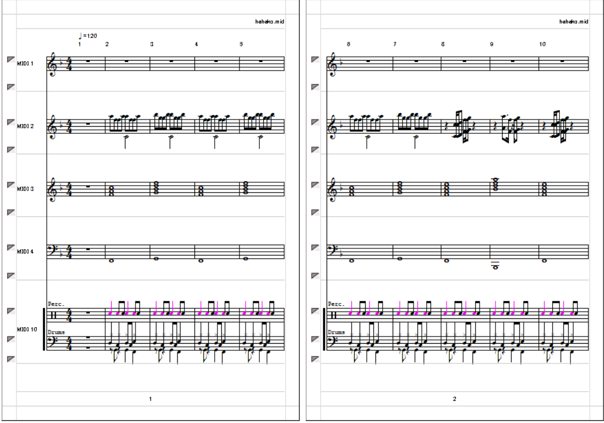Viewport: 604px width, 423px height.
Task: Click the staff handle triangle beside MIDI 1
Action: click(x=11, y=59)
